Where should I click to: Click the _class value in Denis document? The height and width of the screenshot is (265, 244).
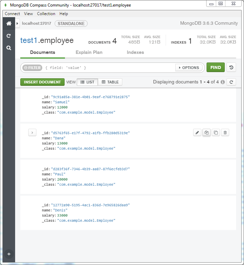86,221
